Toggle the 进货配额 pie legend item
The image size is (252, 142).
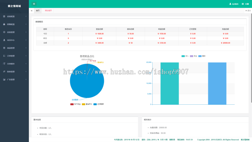point(99,104)
